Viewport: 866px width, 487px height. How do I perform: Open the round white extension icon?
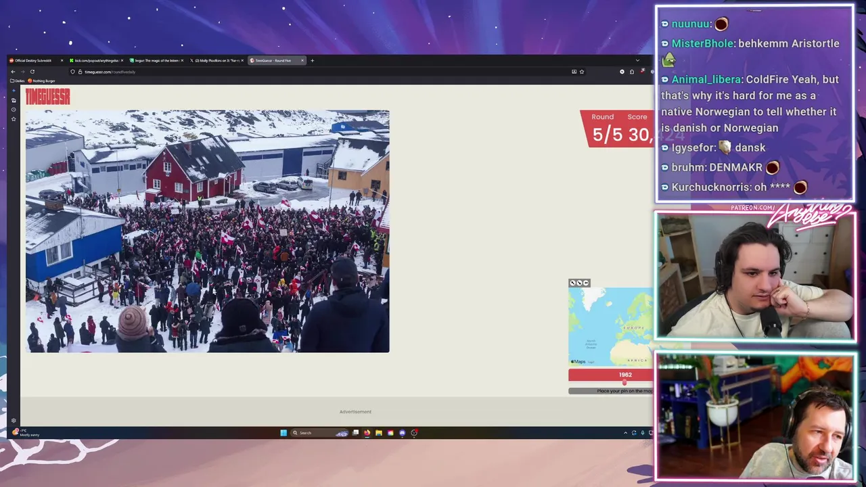[622, 72]
